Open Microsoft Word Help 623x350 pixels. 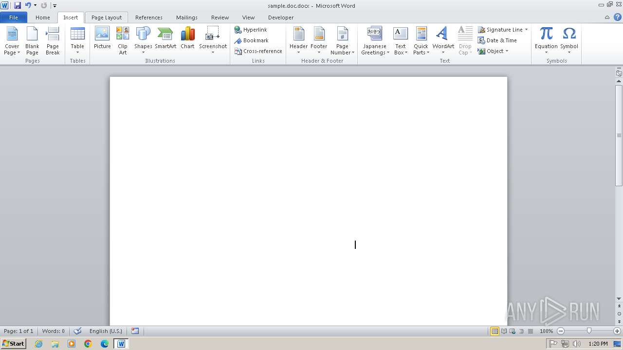(x=617, y=17)
